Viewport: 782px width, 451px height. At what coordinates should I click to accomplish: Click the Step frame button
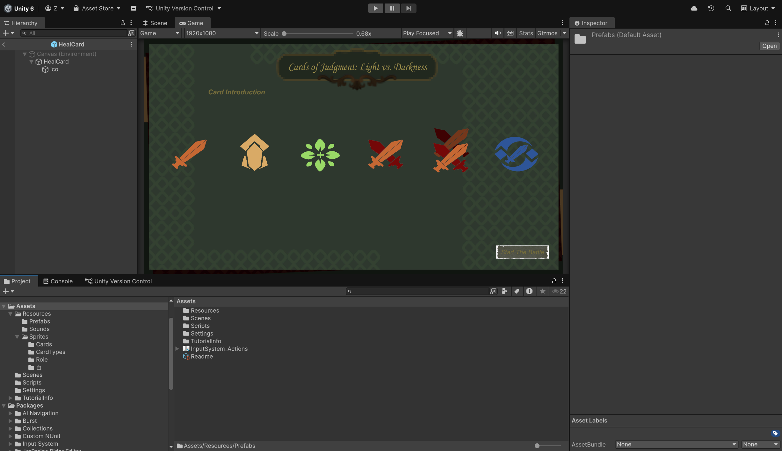point(409,8)
